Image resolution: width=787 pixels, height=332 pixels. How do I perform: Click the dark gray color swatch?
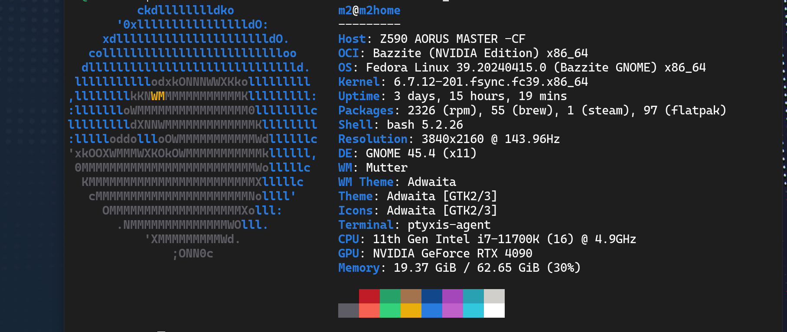coord(349,311)
